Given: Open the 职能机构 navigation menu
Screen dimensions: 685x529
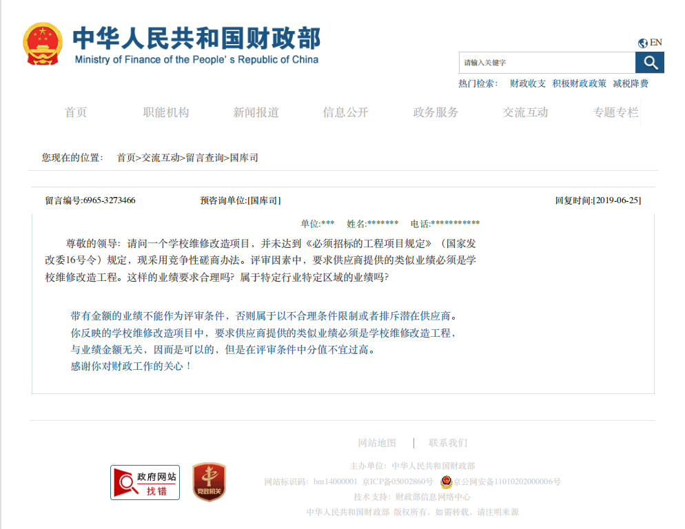Looking at the screenshot, I should (165, 112).
